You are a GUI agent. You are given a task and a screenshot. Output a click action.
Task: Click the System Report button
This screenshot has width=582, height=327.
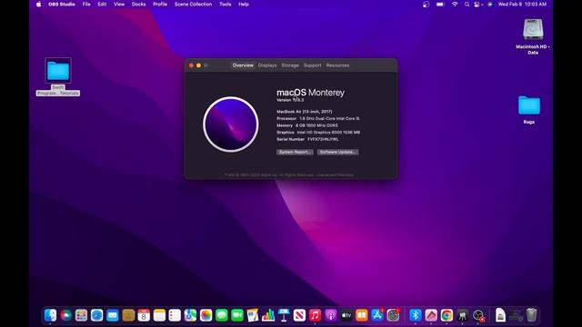[295, 152]
